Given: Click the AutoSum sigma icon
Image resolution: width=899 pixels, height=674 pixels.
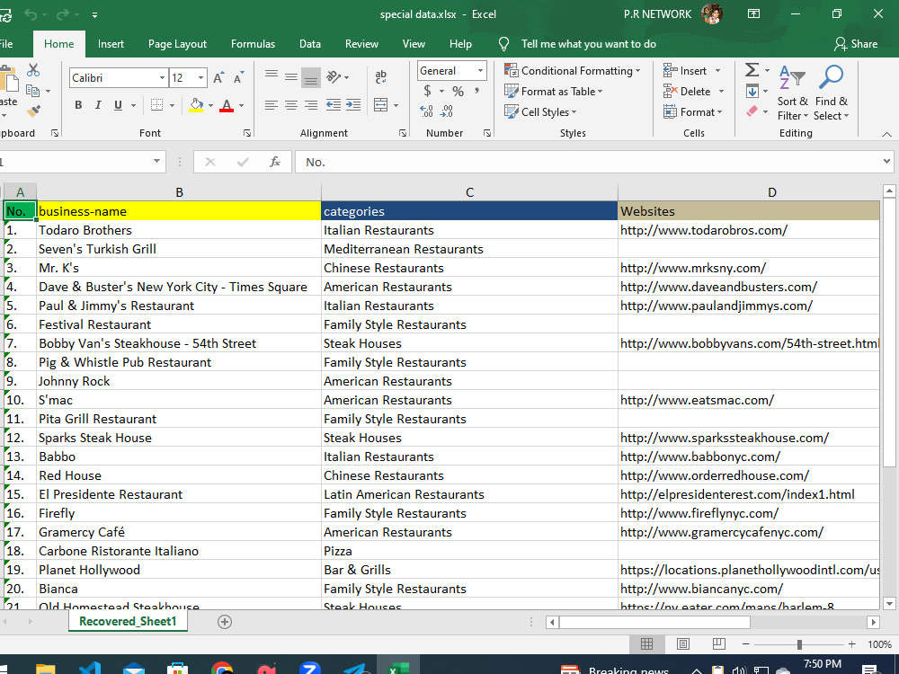Looking at the screenshot, I should click(x=752, y=70).
